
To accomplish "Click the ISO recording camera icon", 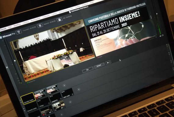I will coord(59,19).
